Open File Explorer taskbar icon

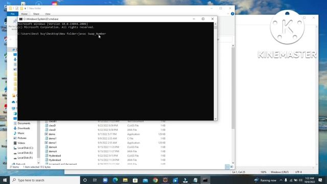click(x=125, y=180)
